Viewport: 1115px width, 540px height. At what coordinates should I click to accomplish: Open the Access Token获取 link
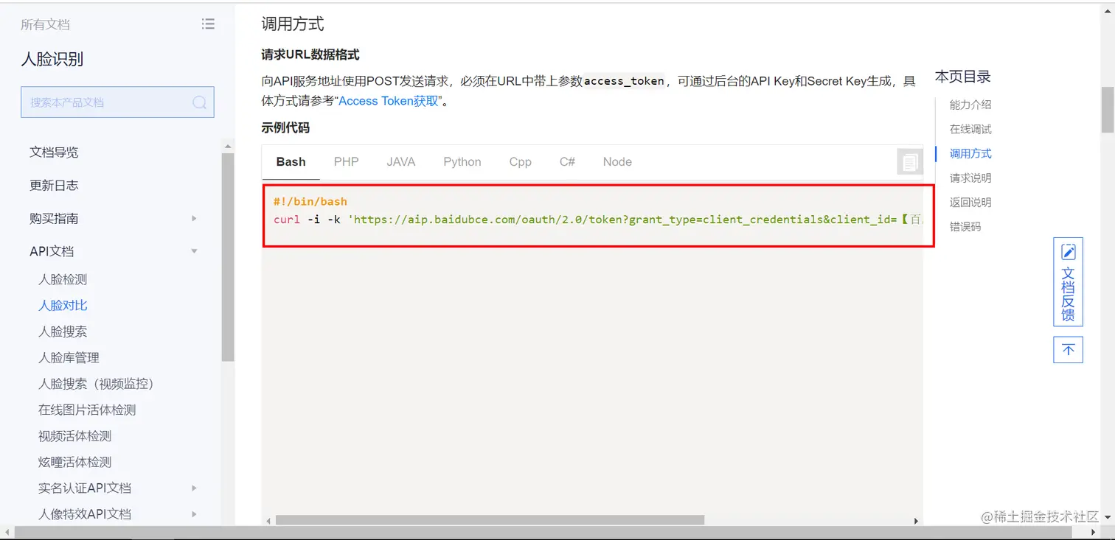(x=389, y=101)
